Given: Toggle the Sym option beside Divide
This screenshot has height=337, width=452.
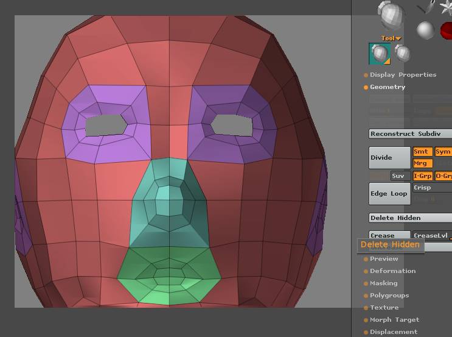Looking at the screenshot, I should coord(443,152).
